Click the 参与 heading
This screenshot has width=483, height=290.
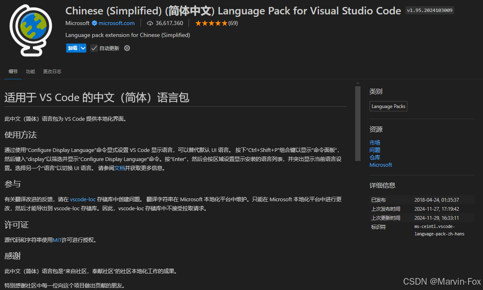tap(13, 184)
